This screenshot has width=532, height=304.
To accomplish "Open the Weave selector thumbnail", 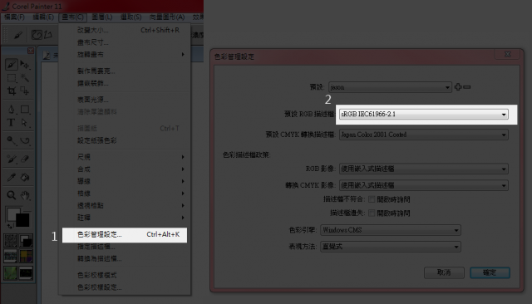I will [26, 256].
